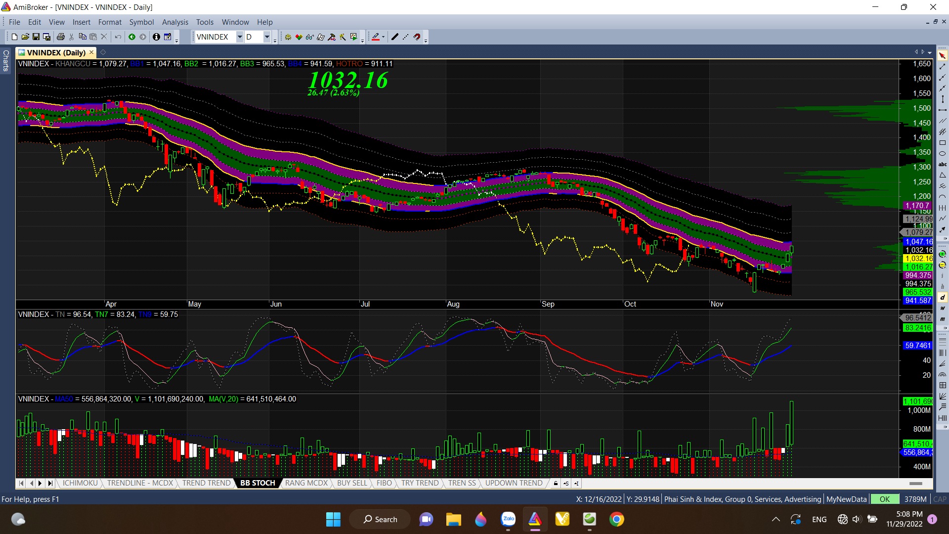The width and height of the screenshot is (949, 534).
Task: Open the Information window icon
Action: coord(156,37)
